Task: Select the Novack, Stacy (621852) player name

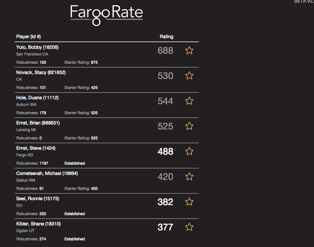Action: pyautogui.click(x=41, y=72)
